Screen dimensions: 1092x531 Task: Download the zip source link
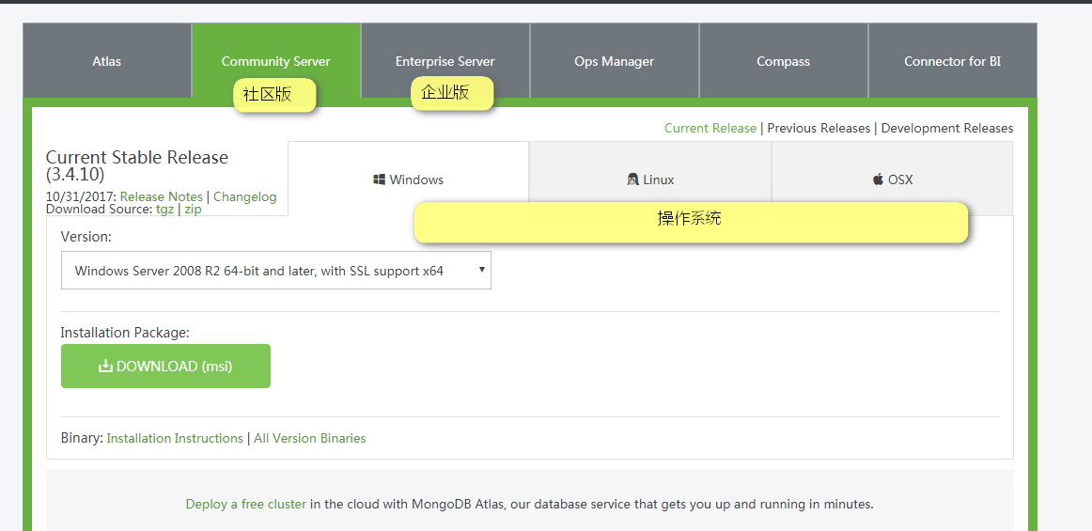[193, 209]
